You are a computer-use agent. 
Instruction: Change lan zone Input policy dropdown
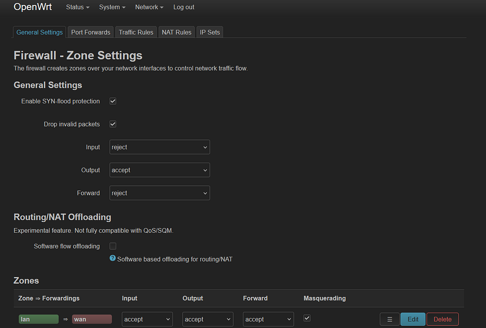pos(147,319)
